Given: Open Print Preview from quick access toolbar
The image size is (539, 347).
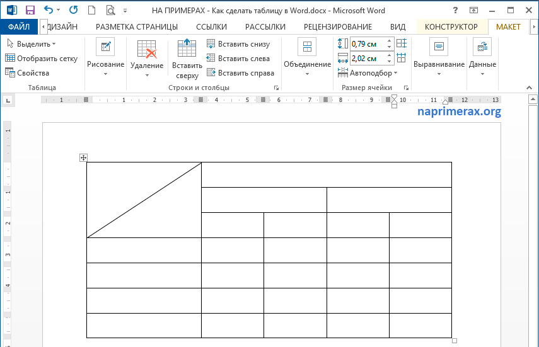Looking at the screenshot, I should coord(110,10).
